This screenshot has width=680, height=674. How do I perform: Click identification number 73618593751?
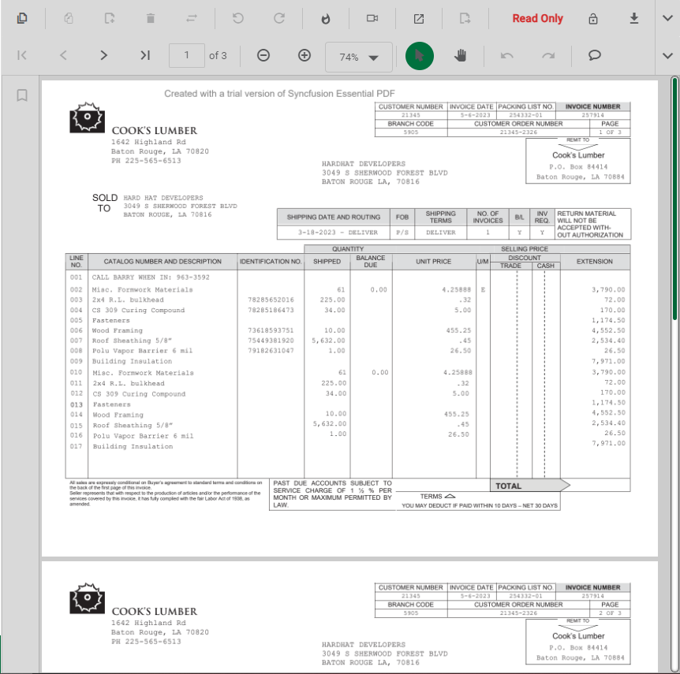coord(271,330)
